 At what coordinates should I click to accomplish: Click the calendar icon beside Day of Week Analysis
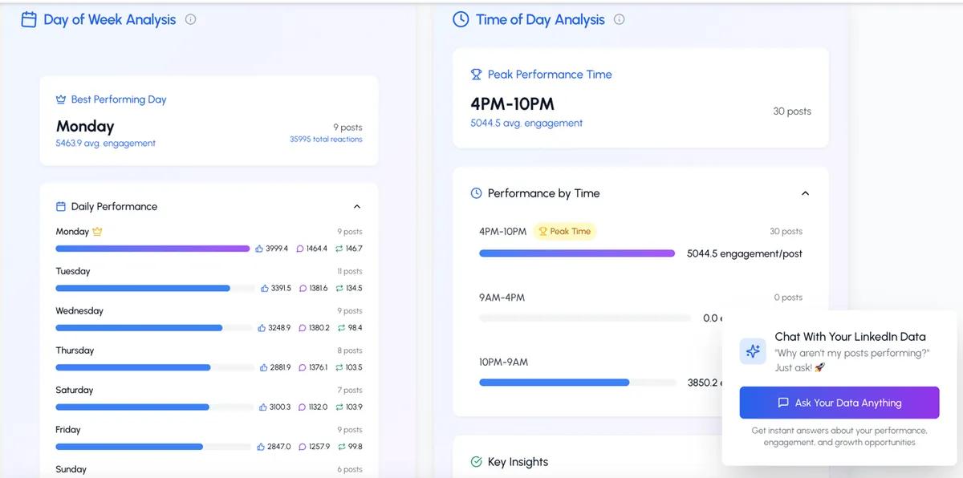29,19
